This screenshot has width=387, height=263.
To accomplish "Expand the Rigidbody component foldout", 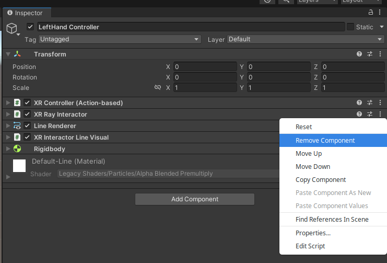I will click(8, 149).
